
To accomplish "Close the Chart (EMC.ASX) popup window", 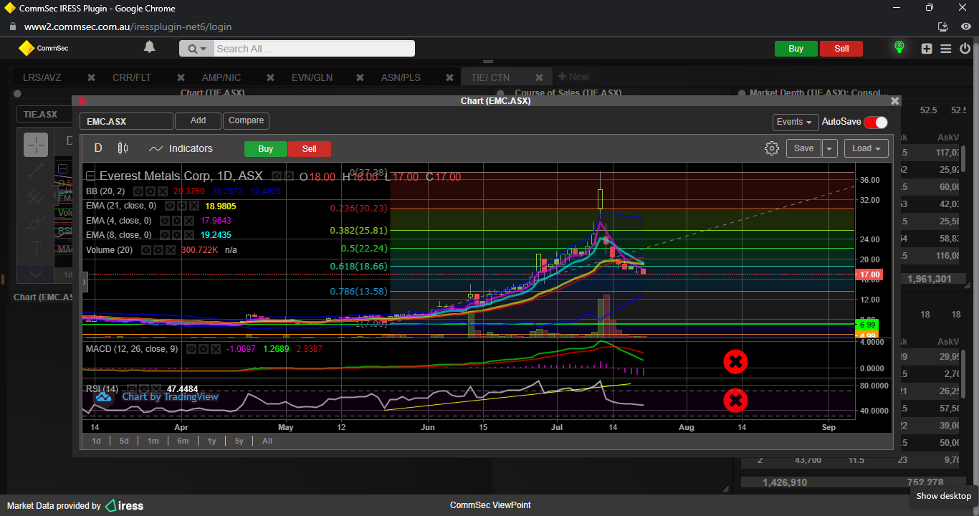I will point(894,101).
